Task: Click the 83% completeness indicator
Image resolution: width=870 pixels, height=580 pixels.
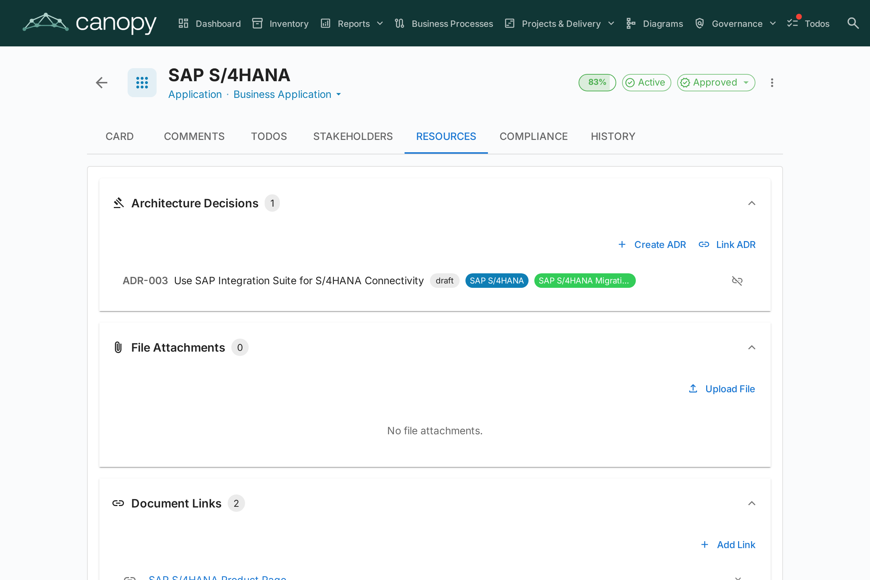Action: tap(597, 83)
